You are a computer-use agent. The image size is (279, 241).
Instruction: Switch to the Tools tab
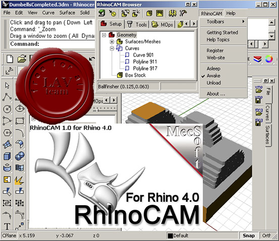(x=137, y=24)
